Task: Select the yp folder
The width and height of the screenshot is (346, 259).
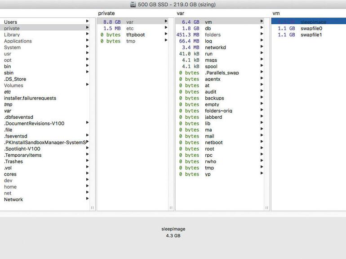Action: [220, 174]
